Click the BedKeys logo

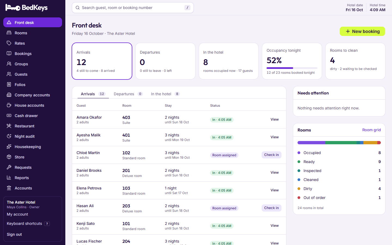(x=26, y=8)
